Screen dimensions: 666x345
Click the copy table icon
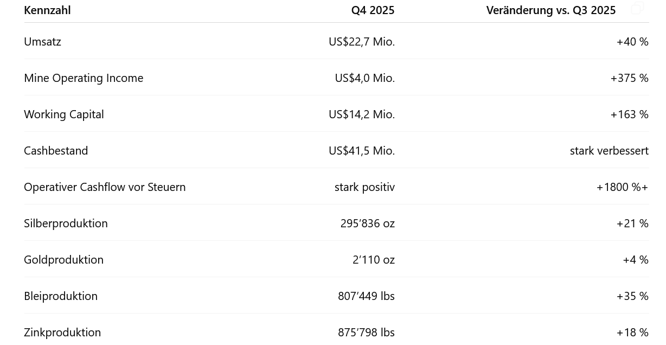[x=638, y=8]
